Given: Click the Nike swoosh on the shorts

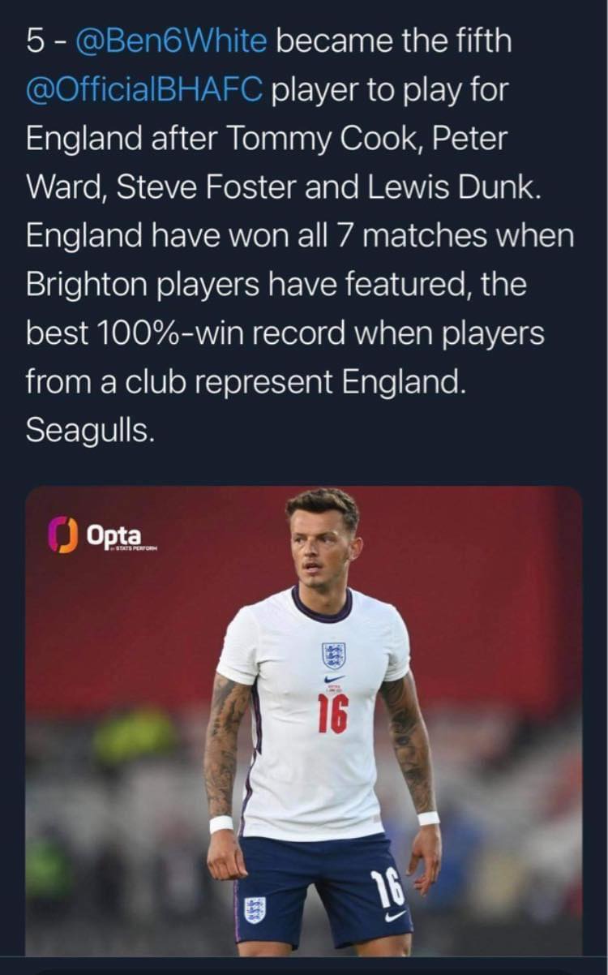Looking at the screenshot, I should tap(396, 915).
